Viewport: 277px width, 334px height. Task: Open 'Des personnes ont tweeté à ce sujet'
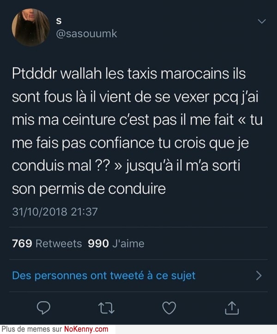(103, 275)
